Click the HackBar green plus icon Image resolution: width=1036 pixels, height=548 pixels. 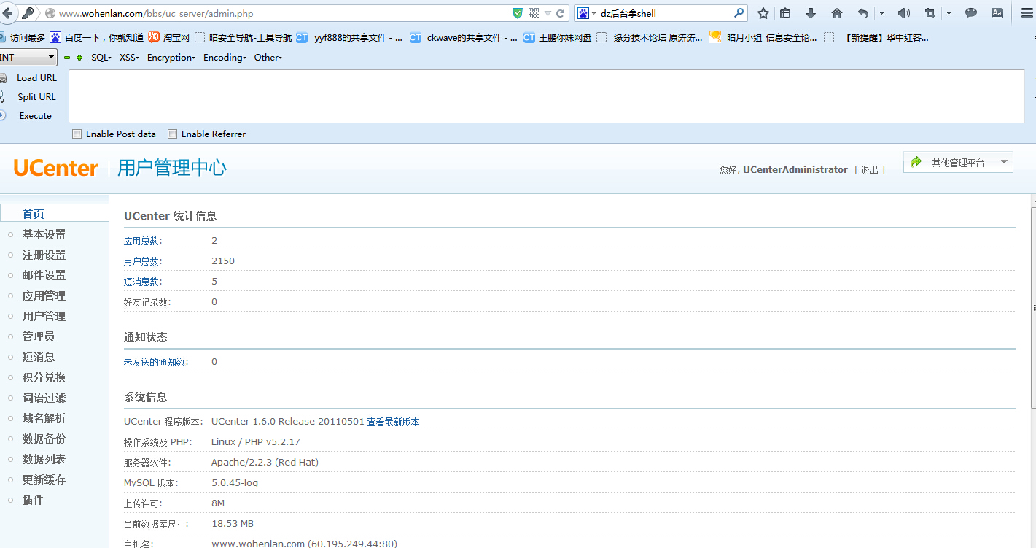[x=79, y=58]
